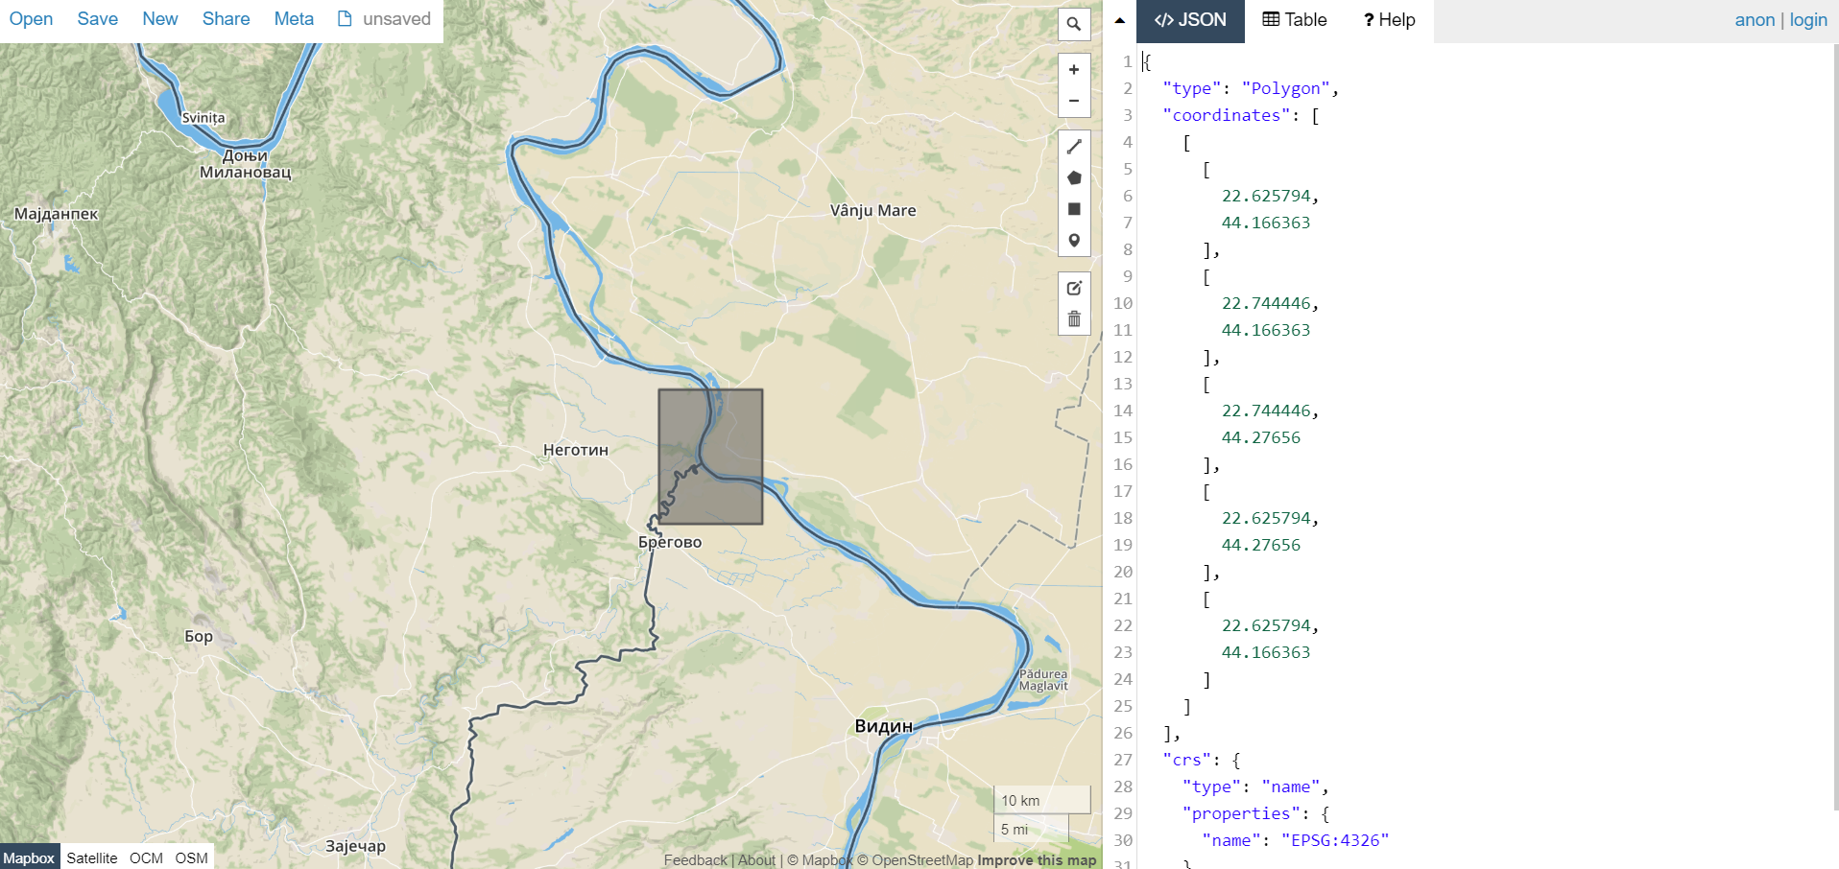Click the "Polygon" value in the JSON editor

(1286, 88)
